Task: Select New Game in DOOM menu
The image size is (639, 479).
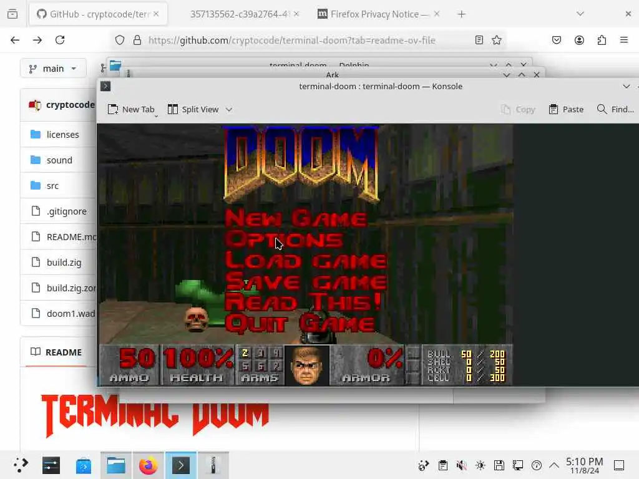Action: pyautogui.click(x=296, y=218)
